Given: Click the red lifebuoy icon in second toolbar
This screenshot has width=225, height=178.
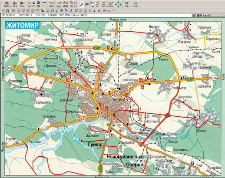Looking at the screenshot, I should [99, 11].
